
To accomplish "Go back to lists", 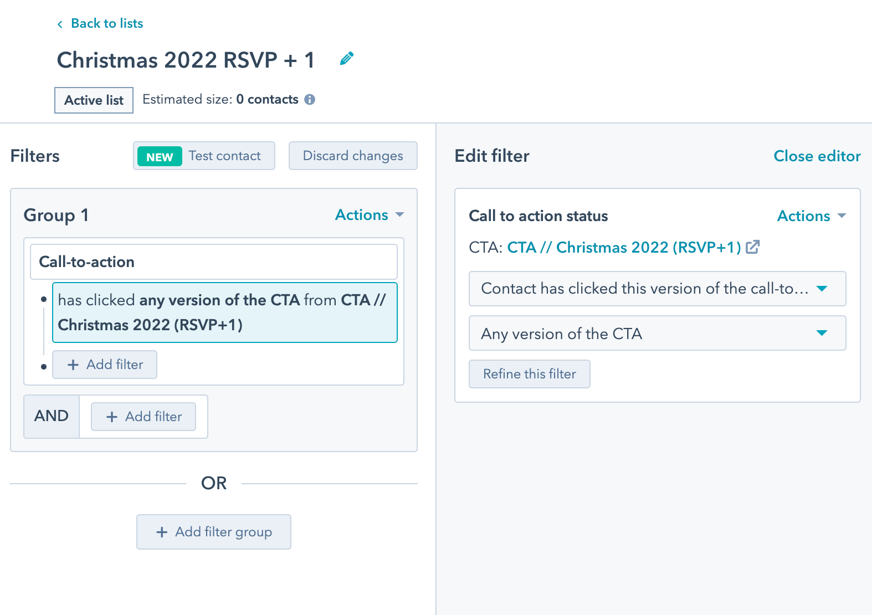I will point(107,23).
